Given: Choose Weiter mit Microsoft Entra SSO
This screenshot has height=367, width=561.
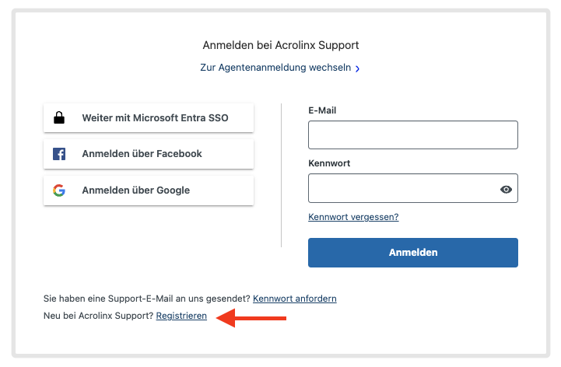Looking at the screenshot, I should (x=149, y=117).
